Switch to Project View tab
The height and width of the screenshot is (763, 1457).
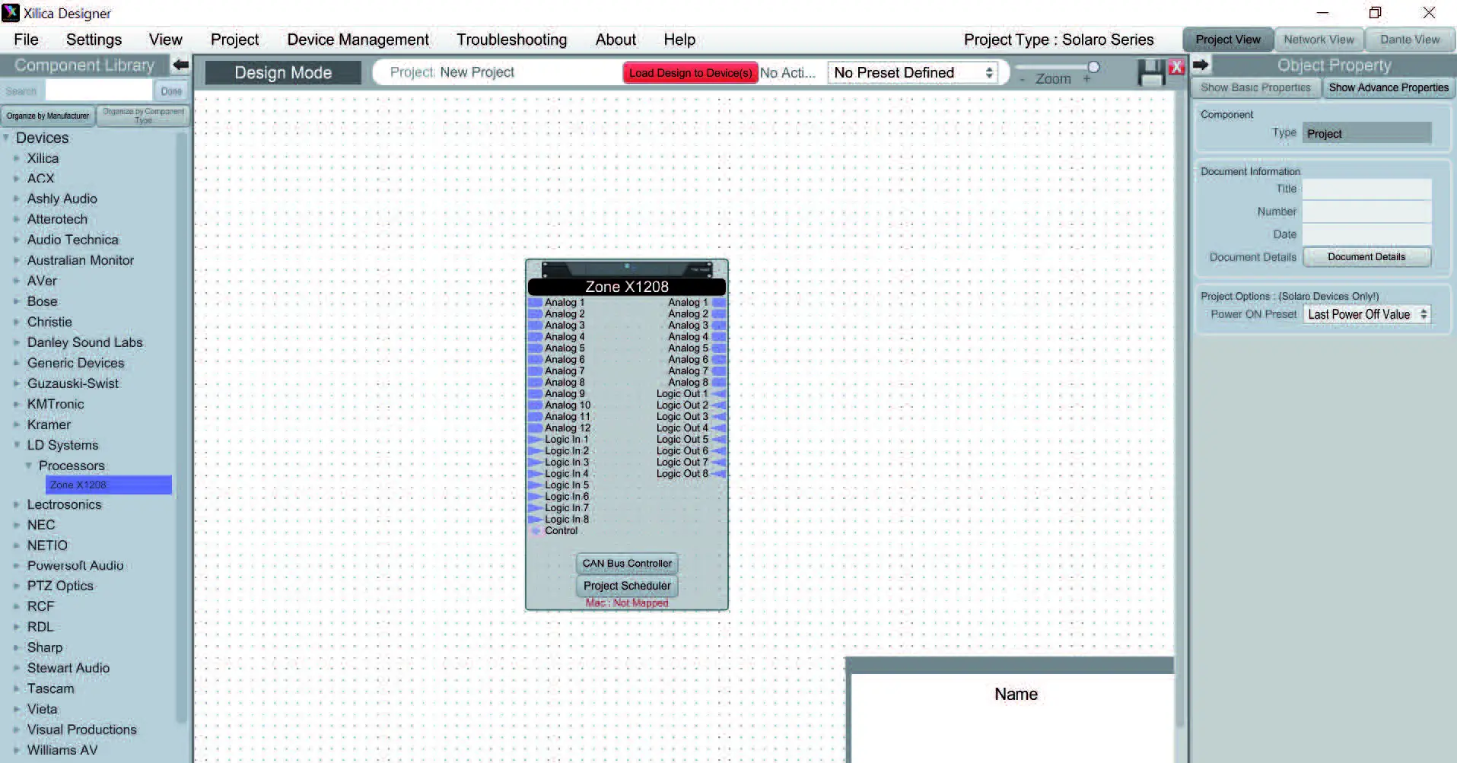(x=1227, y=40)
